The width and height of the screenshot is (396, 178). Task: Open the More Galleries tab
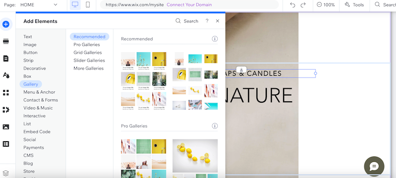[x=88, y=69]
